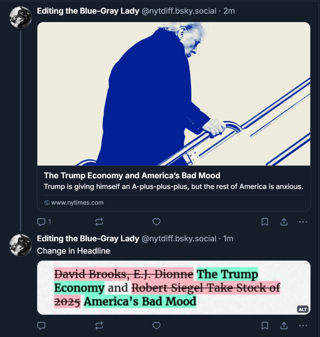Viewport: 320px width, 337px height.
Task: Share the first post with article card
Action: (x=284, y=222)
